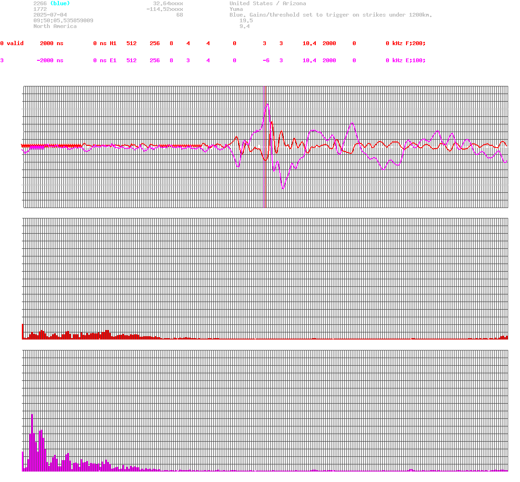The height and width of the screenshot is (482, 520).
Task: Click the "North America" region text
Action: coord(55,26)
